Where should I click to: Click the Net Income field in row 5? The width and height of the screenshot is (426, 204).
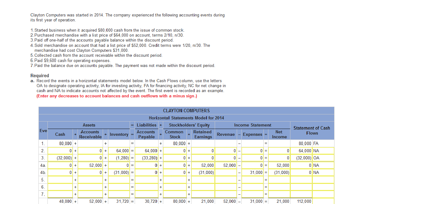click(279, 180)
